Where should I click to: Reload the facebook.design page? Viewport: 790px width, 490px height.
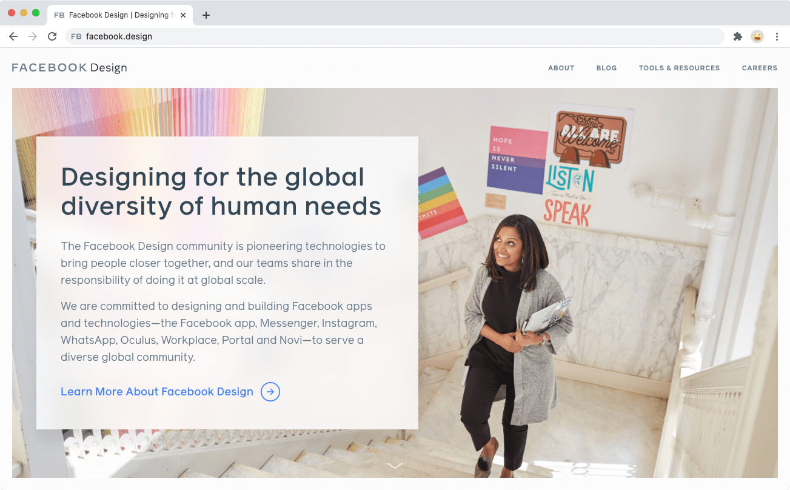pyautogui.click(x=52, y=36)
